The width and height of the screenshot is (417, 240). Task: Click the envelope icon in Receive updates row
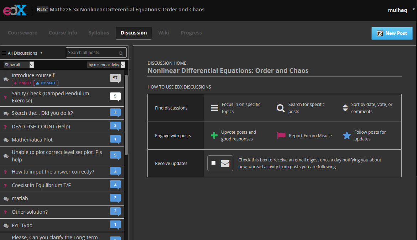(x=225, y=163)
